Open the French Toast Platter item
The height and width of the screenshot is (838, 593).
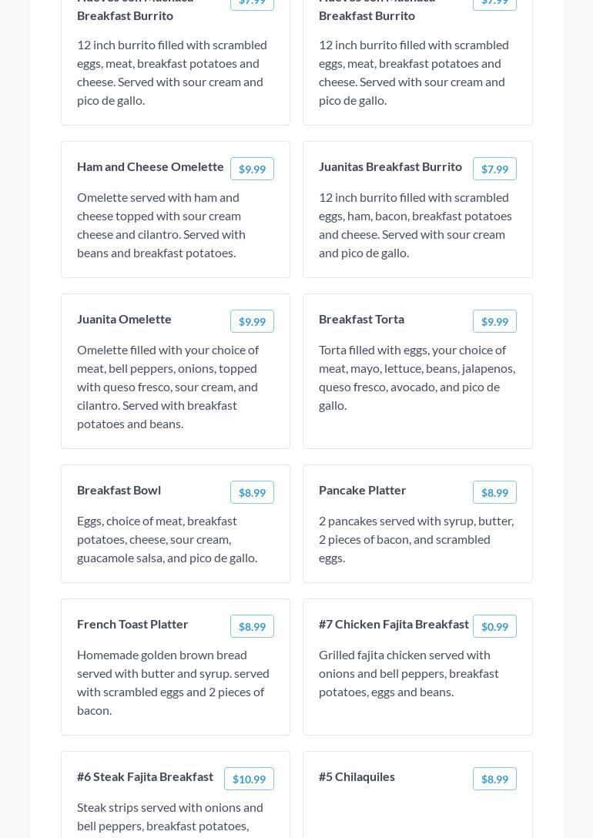point(132,624)
